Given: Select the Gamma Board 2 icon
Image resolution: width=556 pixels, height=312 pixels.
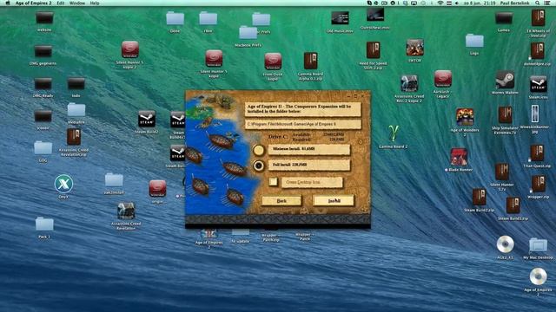Looking at the screenshot, I should point(393,133).
